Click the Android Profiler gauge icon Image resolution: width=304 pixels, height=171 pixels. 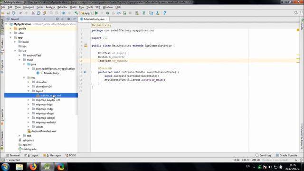(x=119, y=13)
